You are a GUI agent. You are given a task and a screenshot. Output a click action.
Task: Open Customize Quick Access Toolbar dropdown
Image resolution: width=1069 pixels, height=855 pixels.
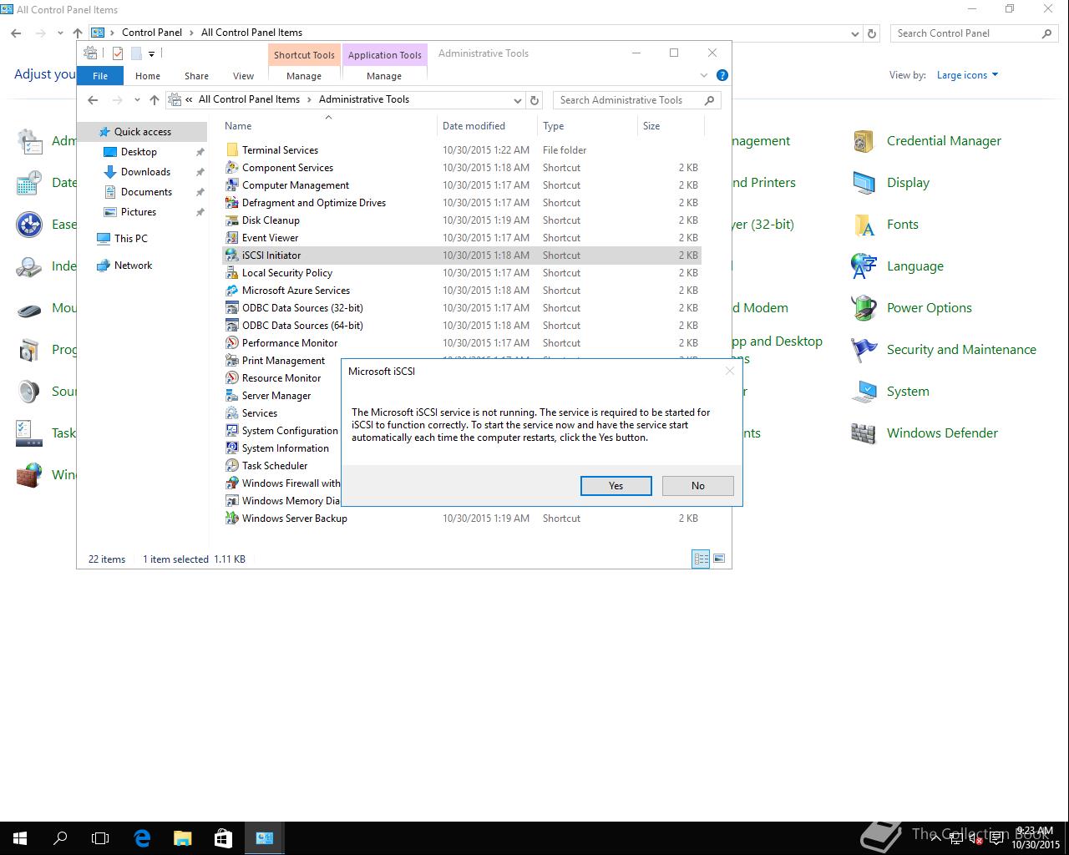[151, 54]
